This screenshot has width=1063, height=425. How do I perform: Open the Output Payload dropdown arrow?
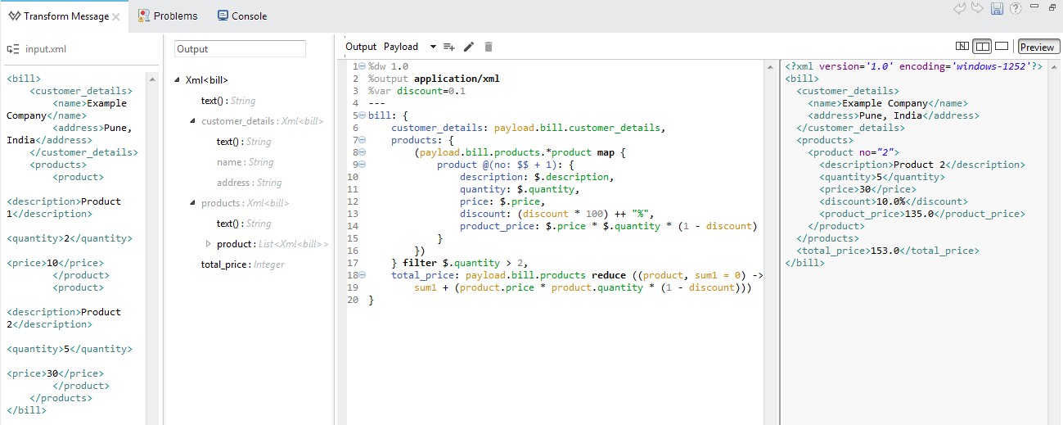pyautogui.click(x=433, y=47)
